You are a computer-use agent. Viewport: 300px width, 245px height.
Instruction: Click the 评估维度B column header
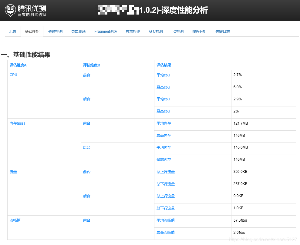click(92, 65)
